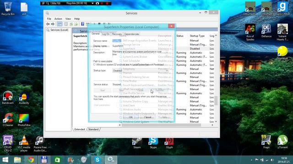
Task: Click the Bandicam camera screenshot icon
Action: point(98,3)
